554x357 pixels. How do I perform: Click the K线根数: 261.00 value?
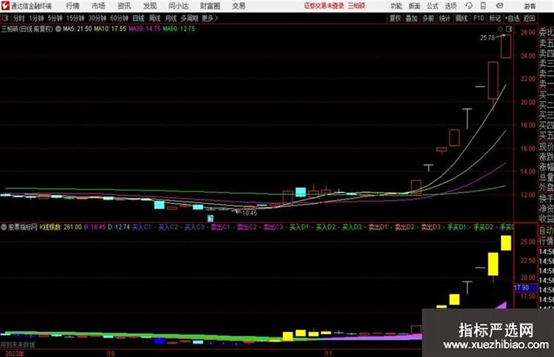pos(60,227)
